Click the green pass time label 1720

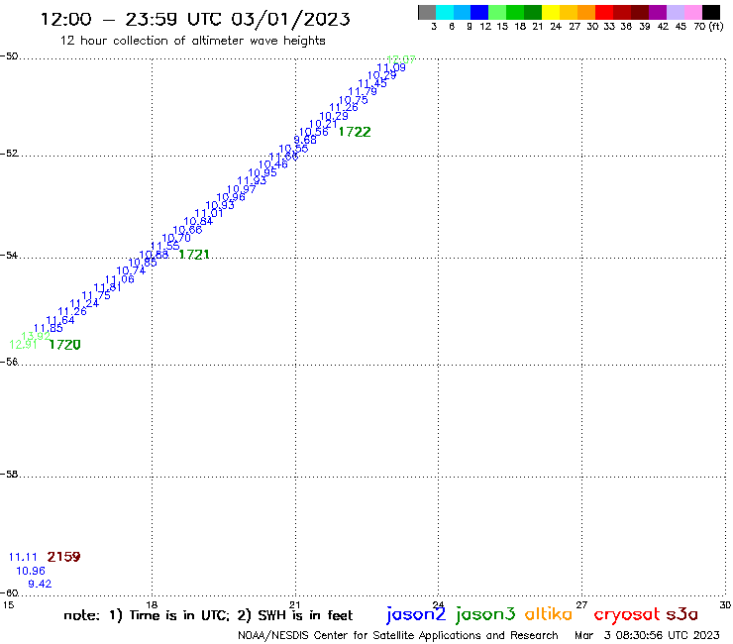click(65, 345)
